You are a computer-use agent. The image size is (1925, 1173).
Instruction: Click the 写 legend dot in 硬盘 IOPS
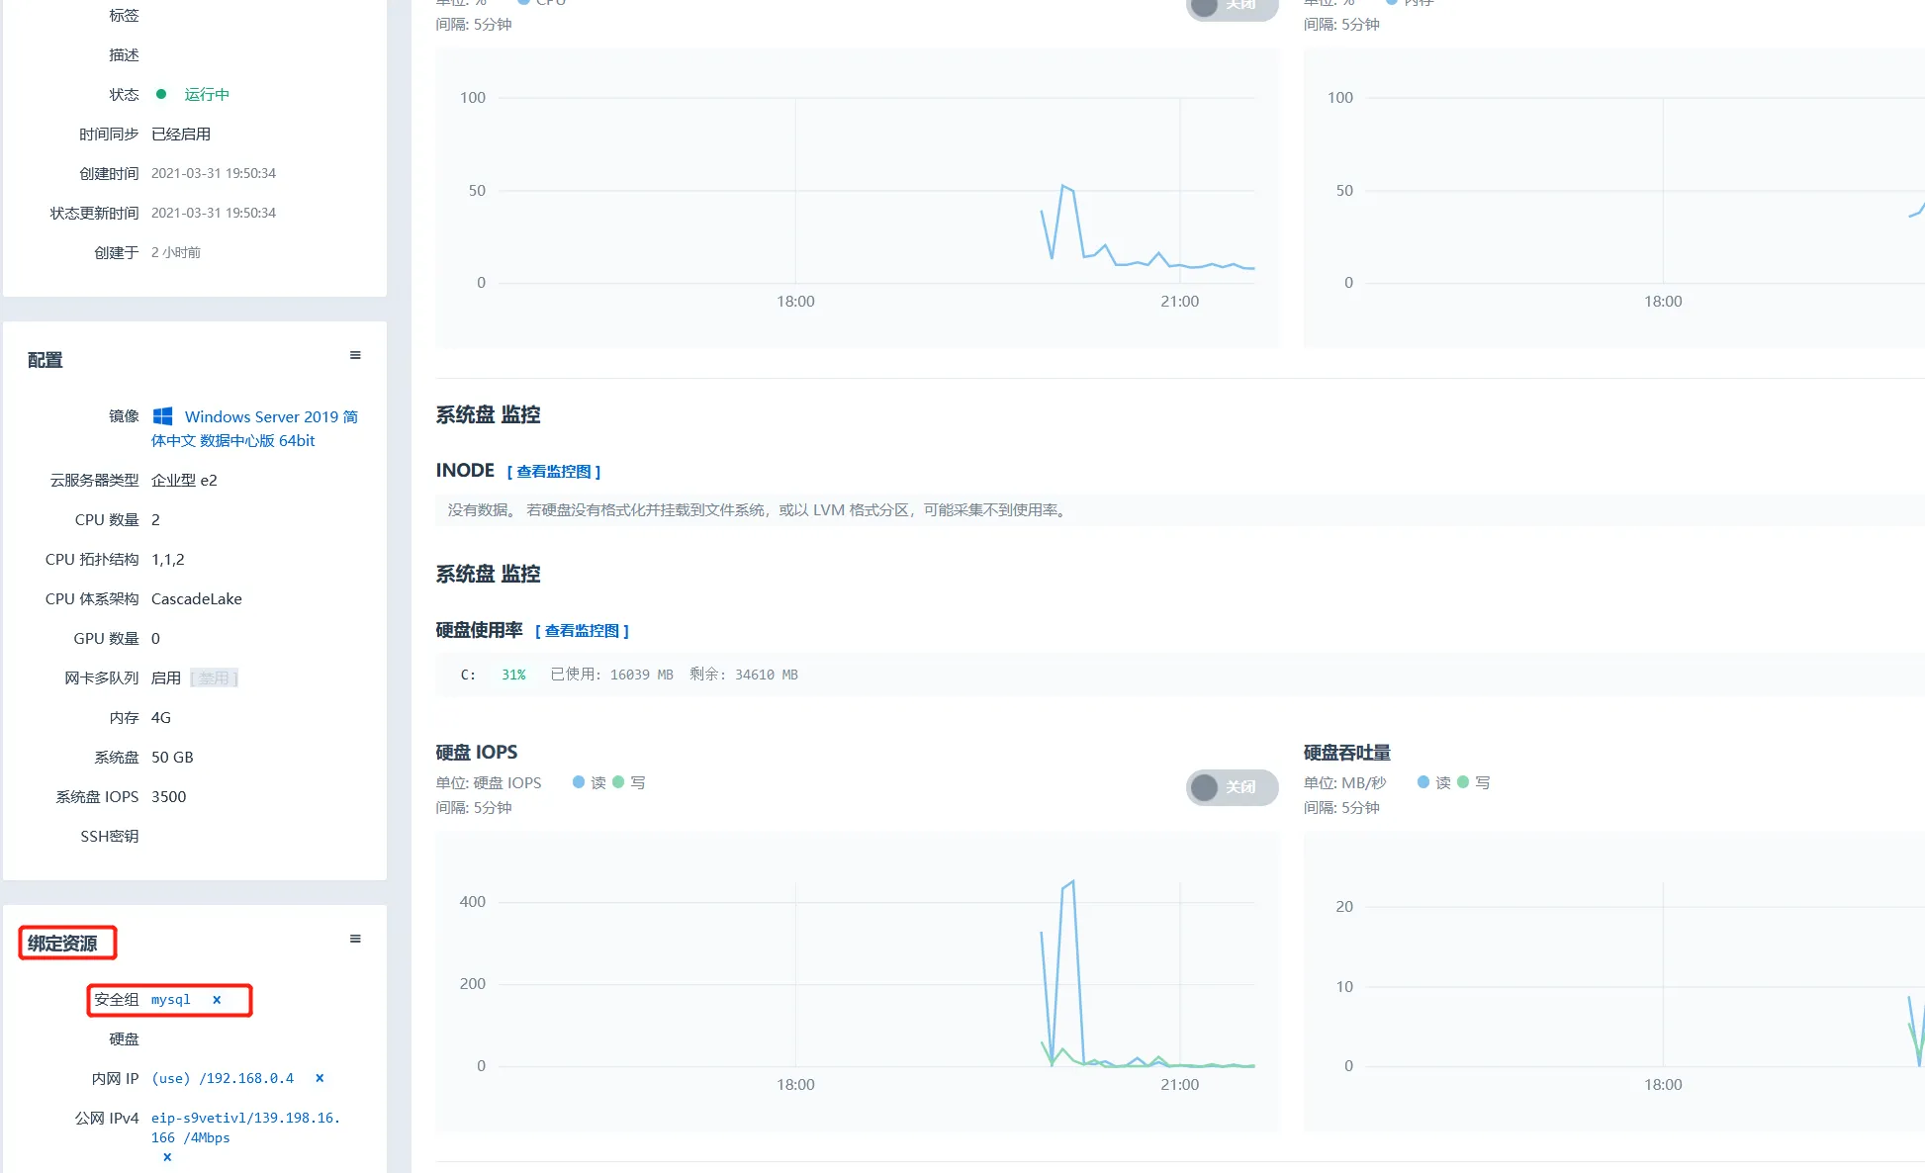pyautogui.click(x=618, y=782)
